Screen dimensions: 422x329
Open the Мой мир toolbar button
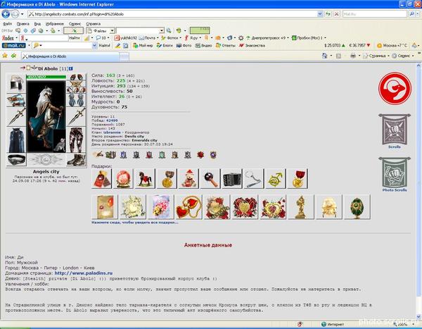[143, 46]
